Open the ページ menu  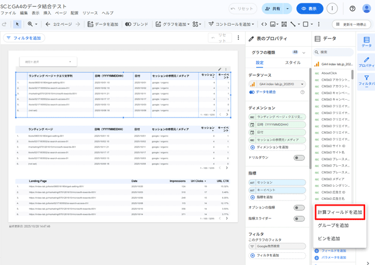(x=61, y=13)
